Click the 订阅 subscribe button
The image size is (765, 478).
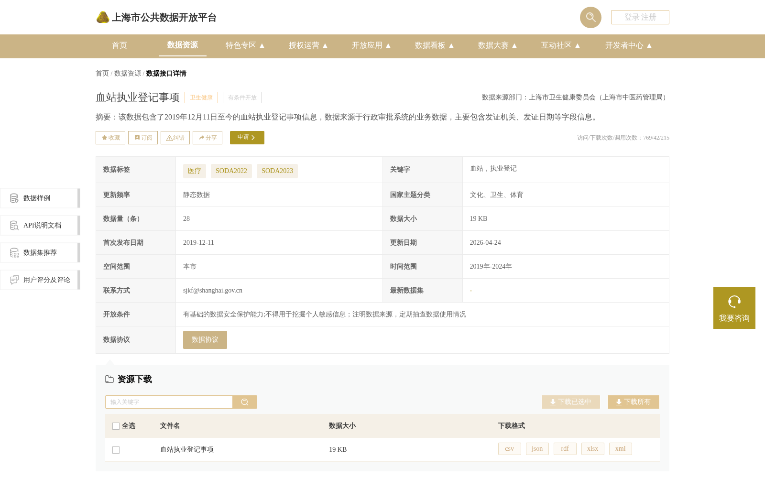143,138
